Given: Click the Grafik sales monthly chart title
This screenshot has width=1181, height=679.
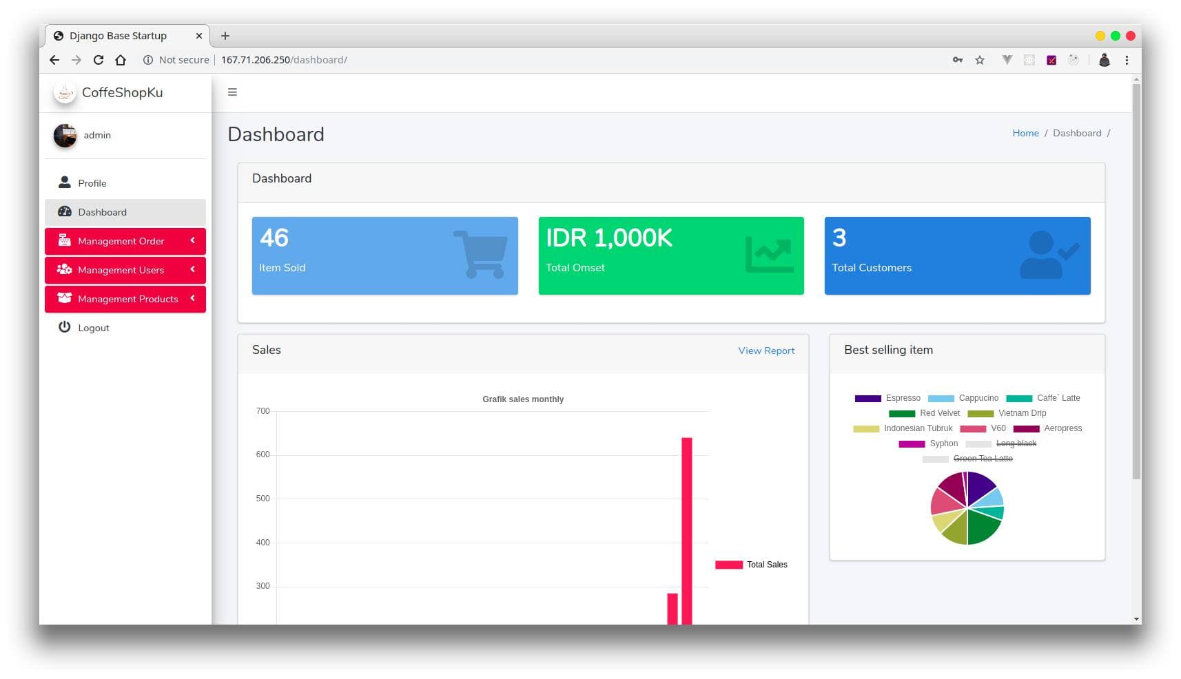Looking at the screenshot, I should (x=523, y=399).
